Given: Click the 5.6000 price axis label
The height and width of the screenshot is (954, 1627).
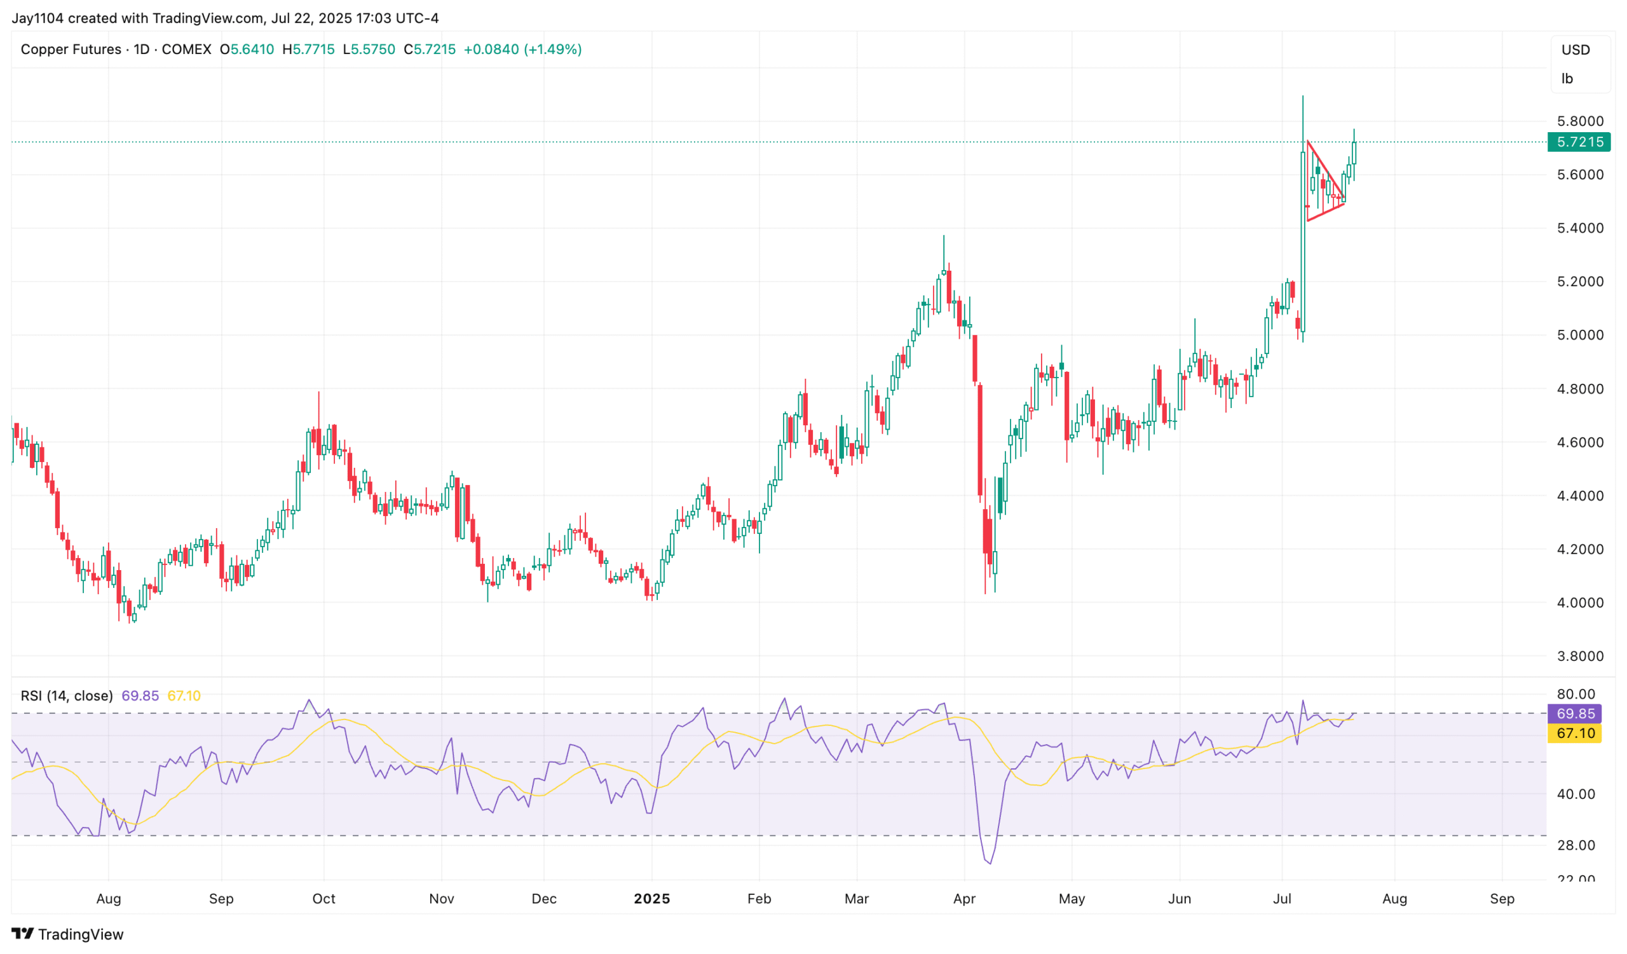Looking at the screenshot, I should click(x=1580, y=175).
